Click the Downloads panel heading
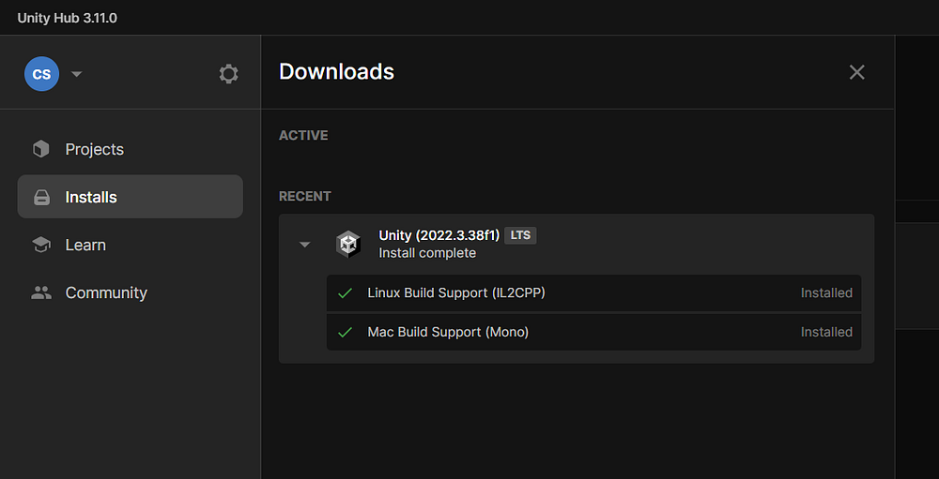939x479 pixels. click(336, 72)
